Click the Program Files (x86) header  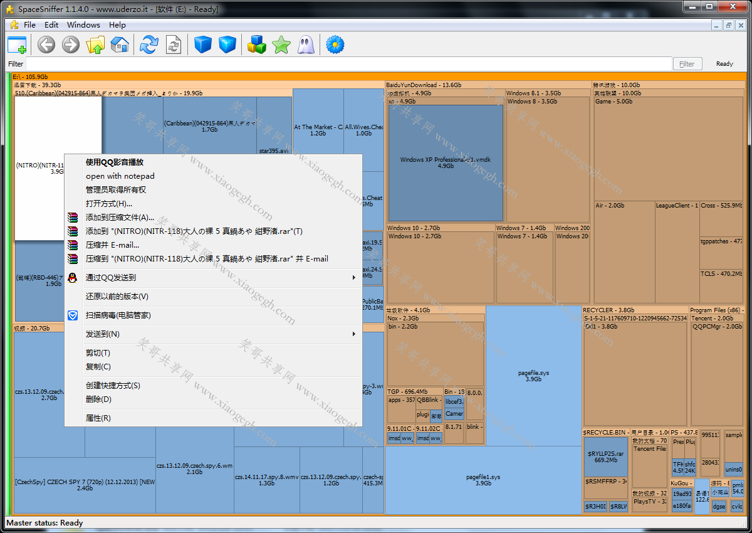716,310
